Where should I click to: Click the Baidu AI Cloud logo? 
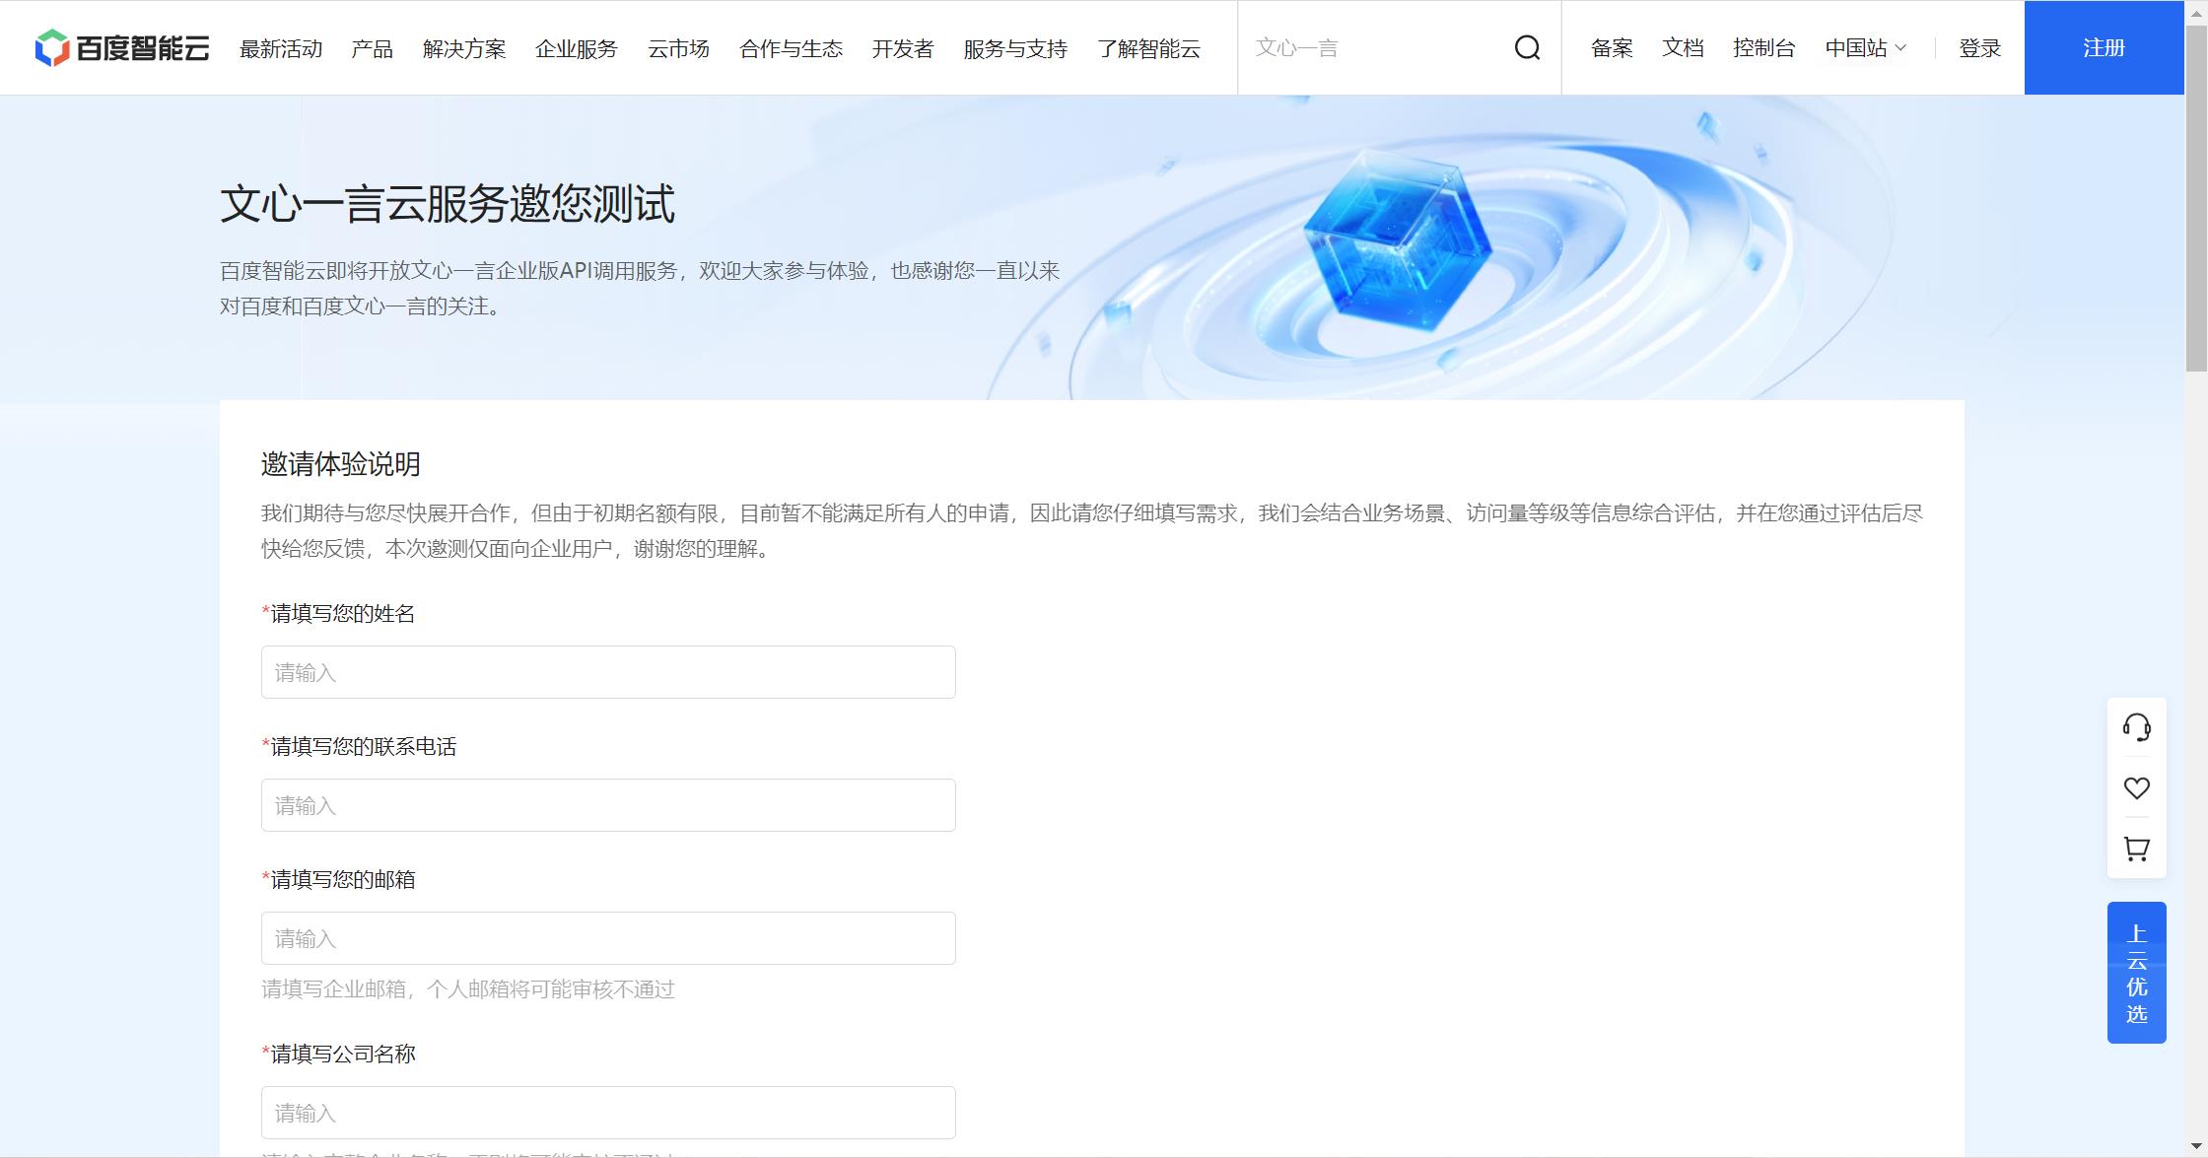click(x=122, y=47)
